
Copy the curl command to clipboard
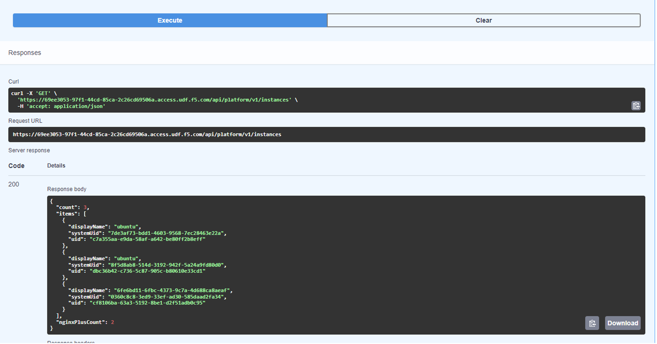[x=636, y=106]
